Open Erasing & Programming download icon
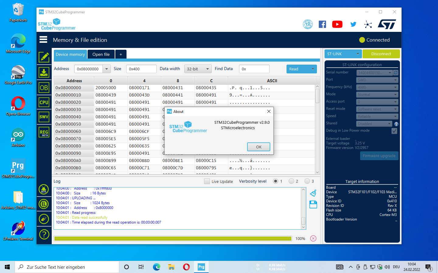This screenshot has width=438, height=273. [44, 72]
